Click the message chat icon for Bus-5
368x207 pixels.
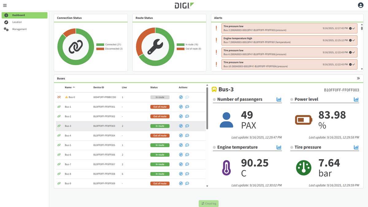187,145
